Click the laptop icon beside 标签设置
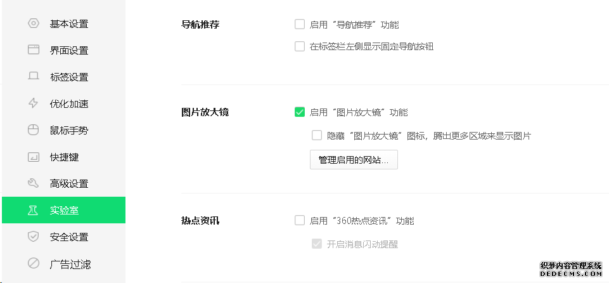 [34, 77]
